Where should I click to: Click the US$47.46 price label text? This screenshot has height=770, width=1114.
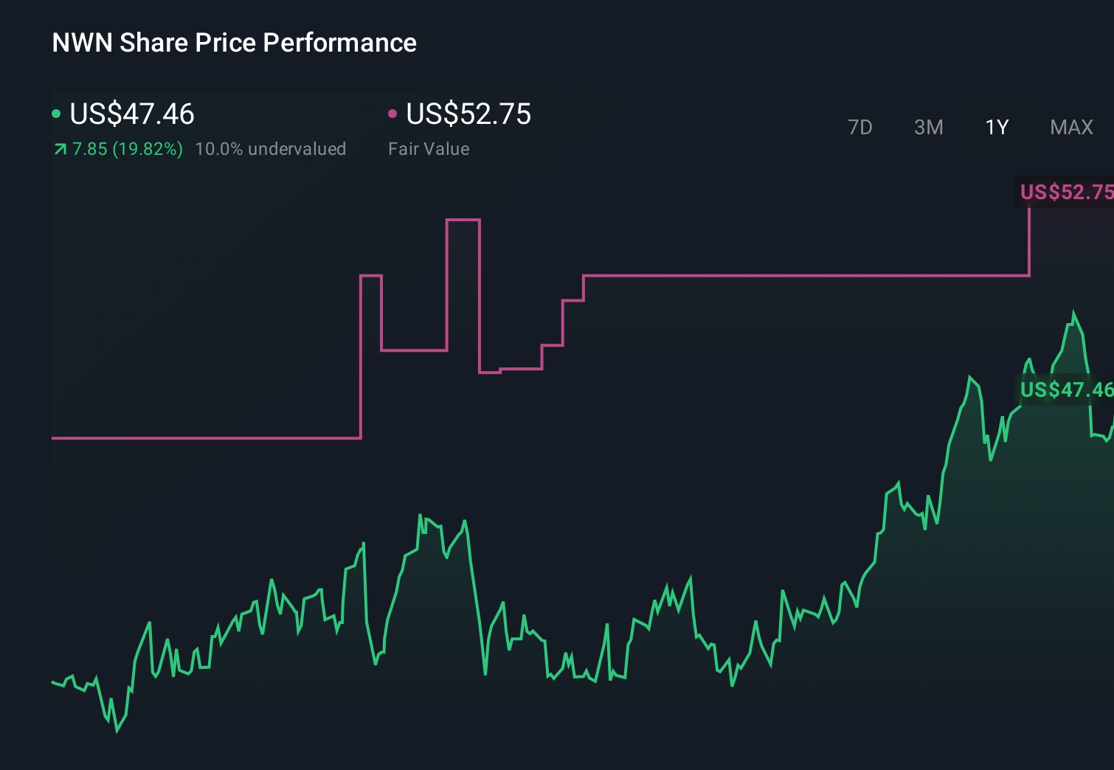point(131,114)
